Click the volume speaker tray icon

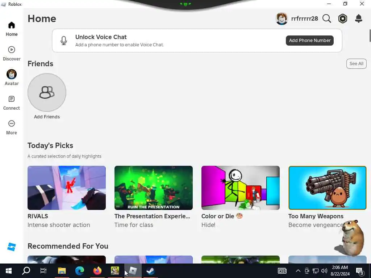click(324, 271)
